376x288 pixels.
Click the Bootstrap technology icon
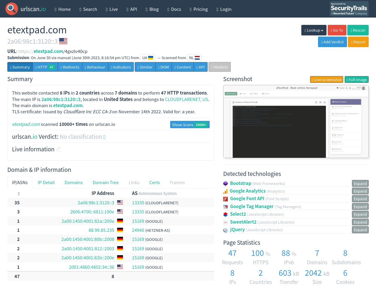pos(225,184)
